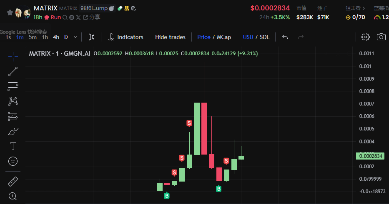Open the Indicators menu
Viewport: 389px width, 204px height.
coord(125,37)
